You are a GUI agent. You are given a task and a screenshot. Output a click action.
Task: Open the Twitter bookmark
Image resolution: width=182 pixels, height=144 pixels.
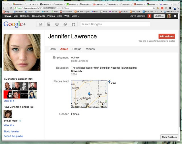tap(45, 12)
